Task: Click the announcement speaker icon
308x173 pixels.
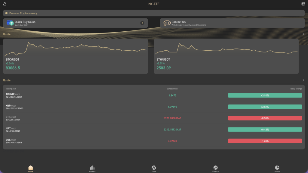Action: click(7, 13)
